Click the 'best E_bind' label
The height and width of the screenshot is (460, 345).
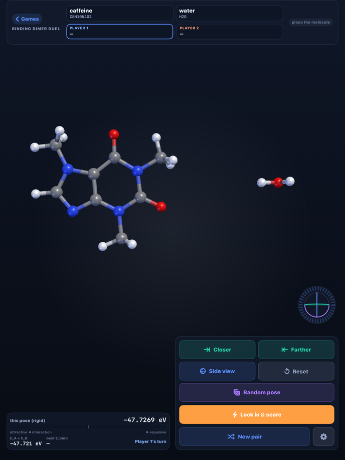(57, 438)
